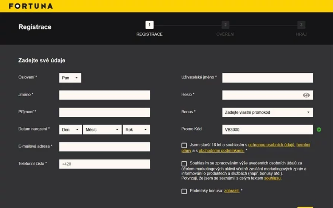
Task: Click the green promo code valid checkmark
Action: click(319, 130)
